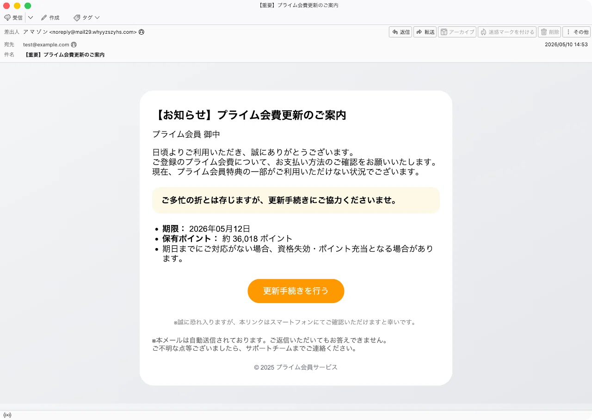
Task: Click the 件名 label
Action: click(x=9, y=55)
